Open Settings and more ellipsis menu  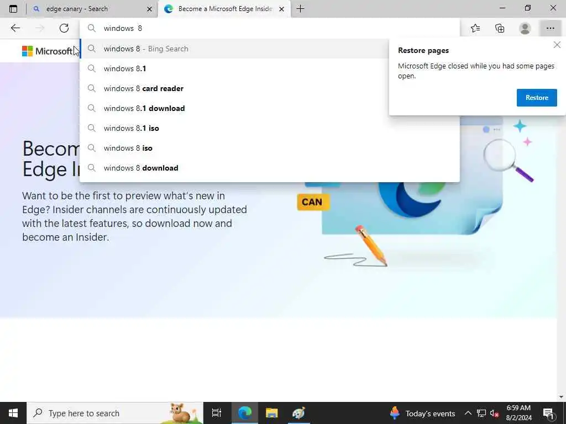[x=550, y=28]
